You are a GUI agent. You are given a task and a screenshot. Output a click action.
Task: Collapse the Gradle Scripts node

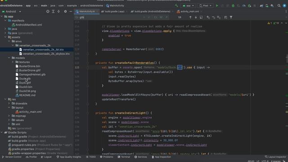2,132
